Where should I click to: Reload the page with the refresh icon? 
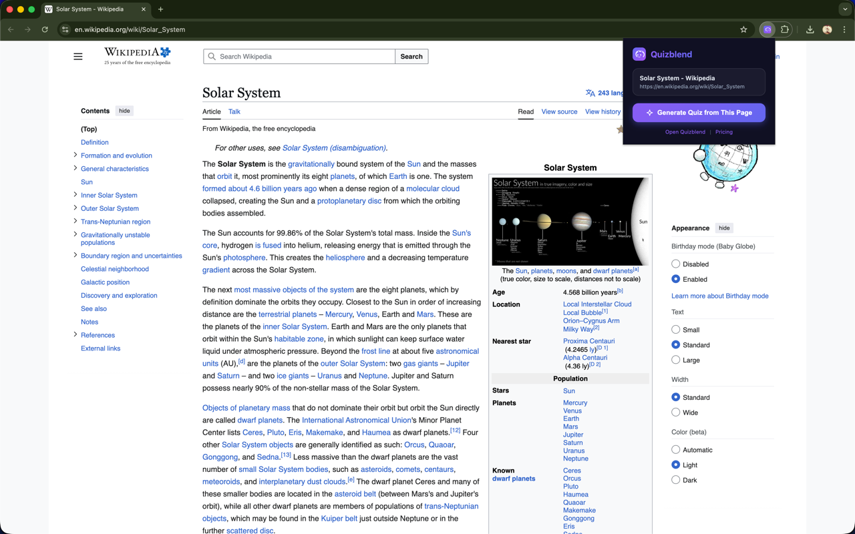coord(45,29)
